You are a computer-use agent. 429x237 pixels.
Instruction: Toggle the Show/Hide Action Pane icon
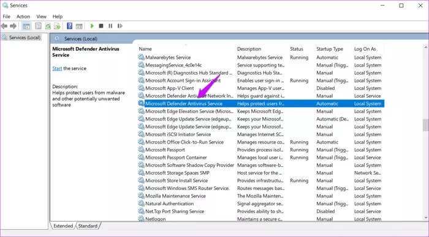pos(79,26)
